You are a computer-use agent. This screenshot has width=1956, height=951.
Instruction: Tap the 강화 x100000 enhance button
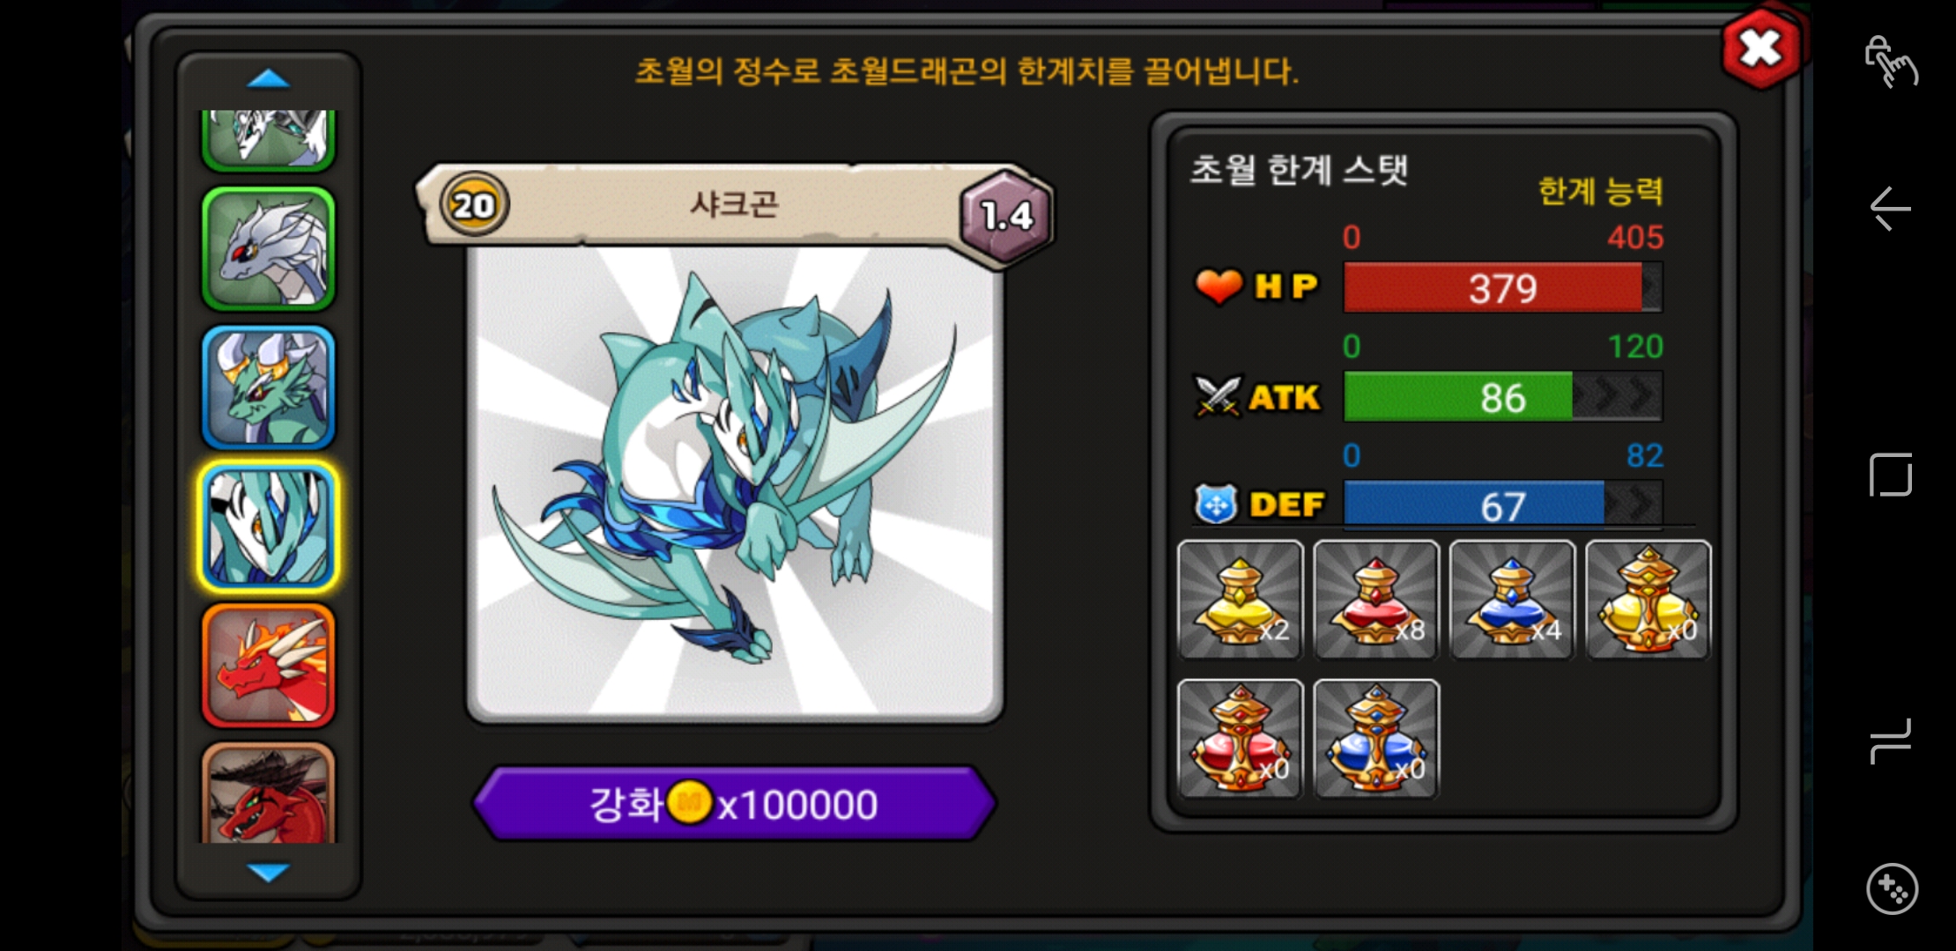click(x=735, y=803)
